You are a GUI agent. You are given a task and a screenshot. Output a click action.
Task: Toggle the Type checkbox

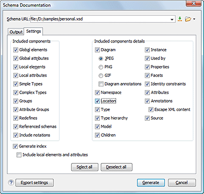pyautogui.click(x=97, y=110)
